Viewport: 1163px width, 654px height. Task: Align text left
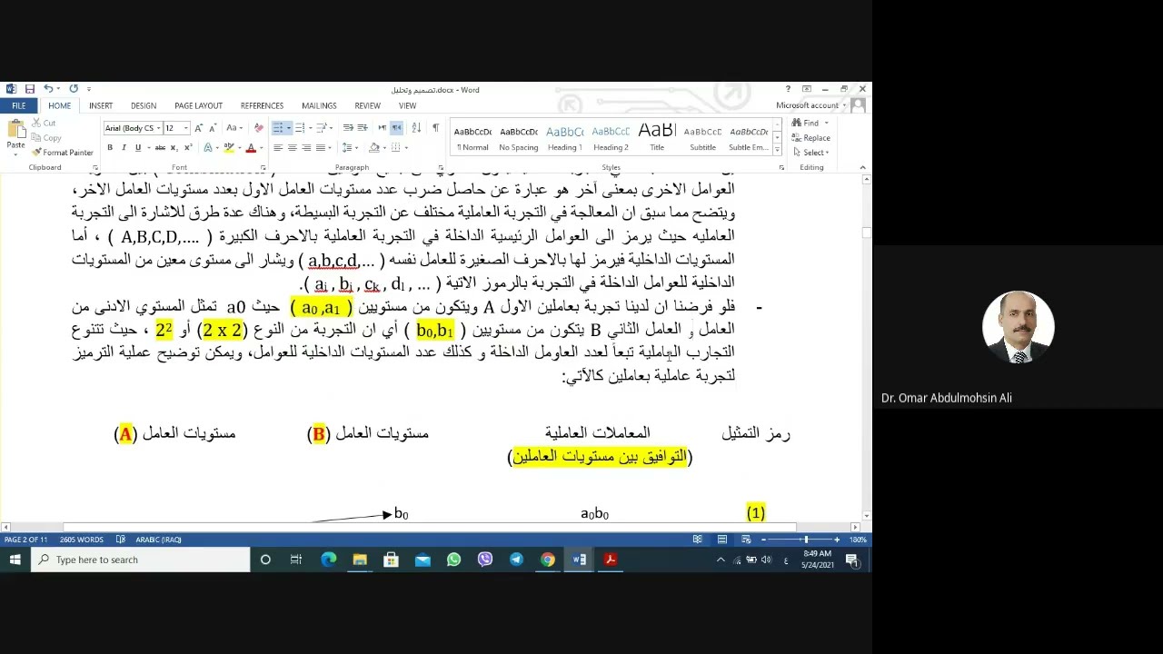[278, 147]
